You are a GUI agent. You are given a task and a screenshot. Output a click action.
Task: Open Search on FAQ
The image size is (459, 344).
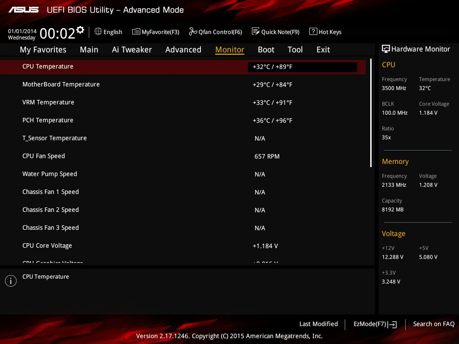[433, 324]
